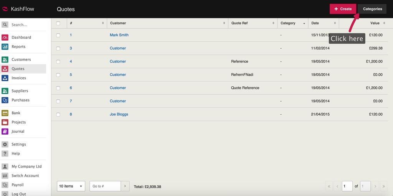Image resolution: width=393 pixels, height=196 pixels.
Task: Click the Go to # input field
Action: pos(105,186)
